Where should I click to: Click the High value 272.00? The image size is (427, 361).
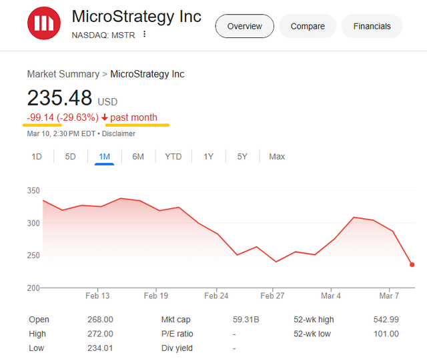tap(100, 334)
